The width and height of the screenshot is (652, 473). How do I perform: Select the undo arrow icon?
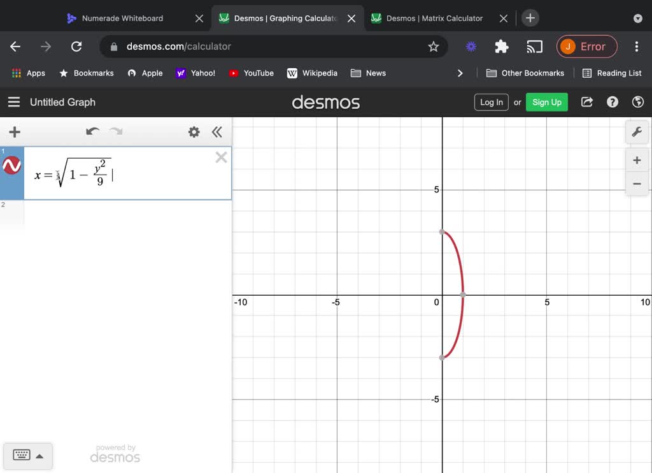point(92,132)
